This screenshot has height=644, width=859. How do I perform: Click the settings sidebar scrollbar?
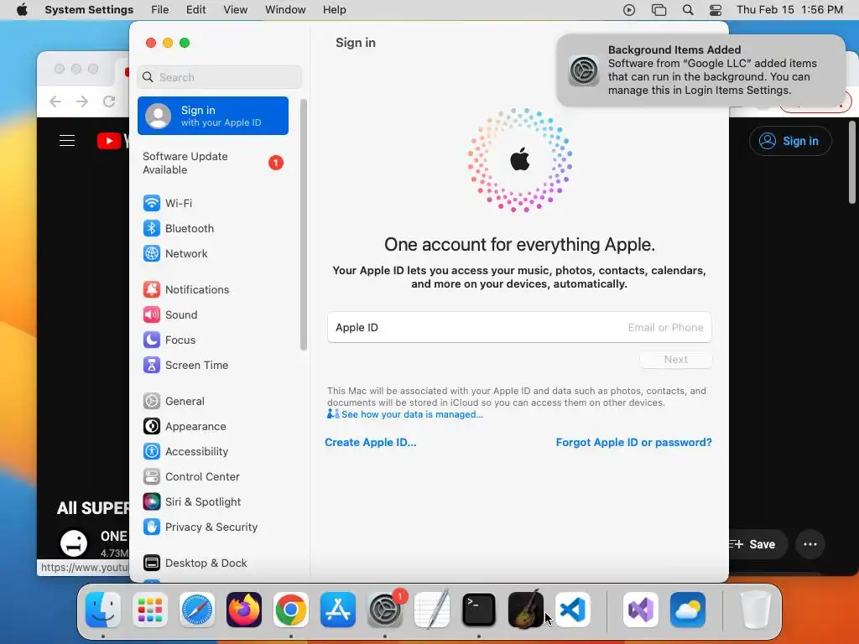point(304,225)
